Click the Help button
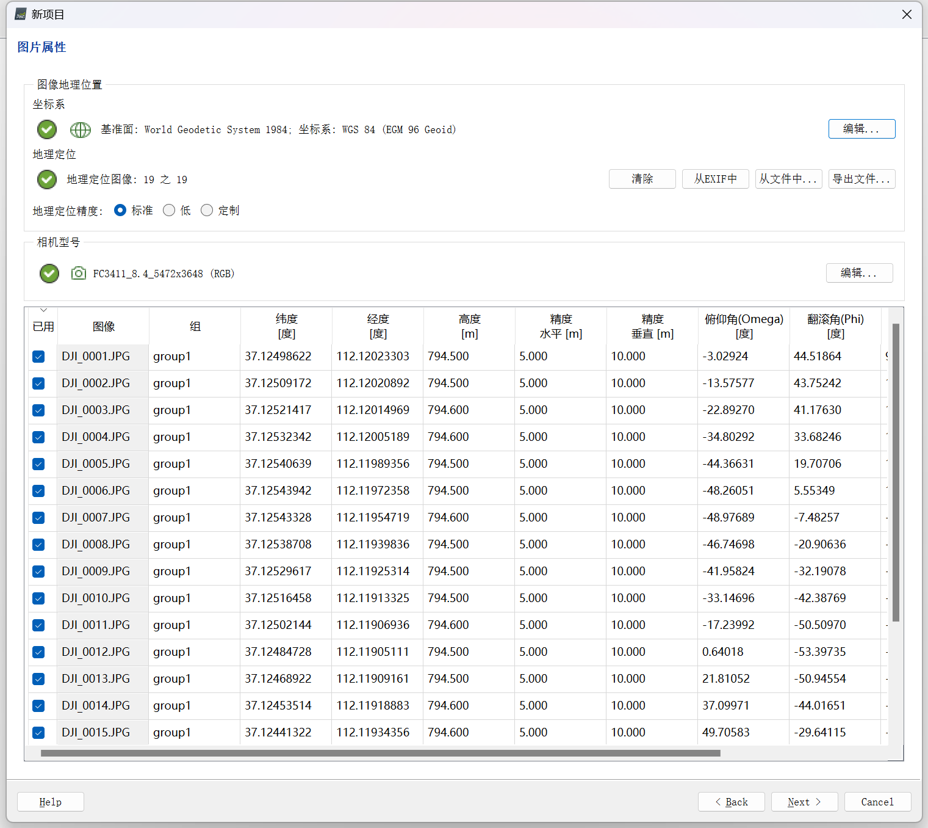 click(51, 802)
